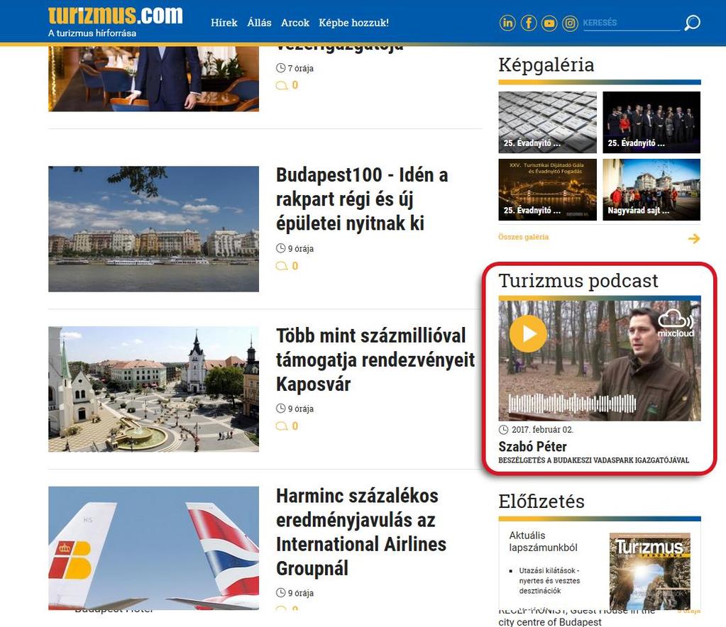Open the Állás menu item
Screen dimensions: 726x627
pyautogui.click(x=259, y=23)
